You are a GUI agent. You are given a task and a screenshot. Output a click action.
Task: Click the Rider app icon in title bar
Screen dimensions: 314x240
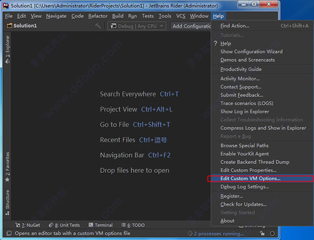click(x=6, y=6)
